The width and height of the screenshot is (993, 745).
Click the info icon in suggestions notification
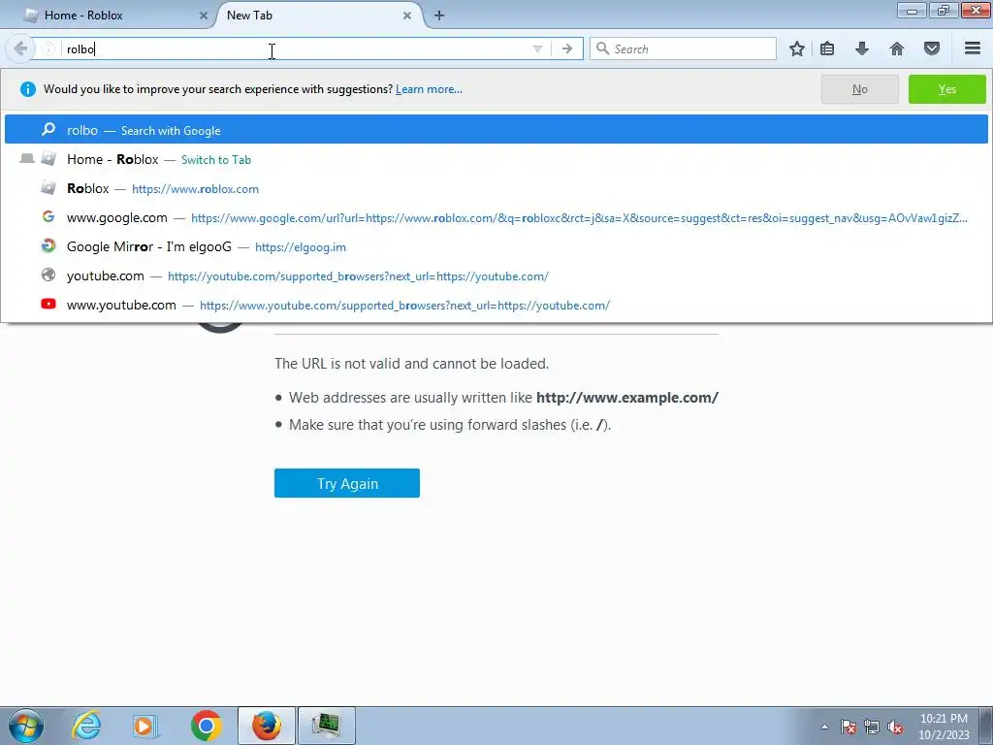tap(28, 89)
